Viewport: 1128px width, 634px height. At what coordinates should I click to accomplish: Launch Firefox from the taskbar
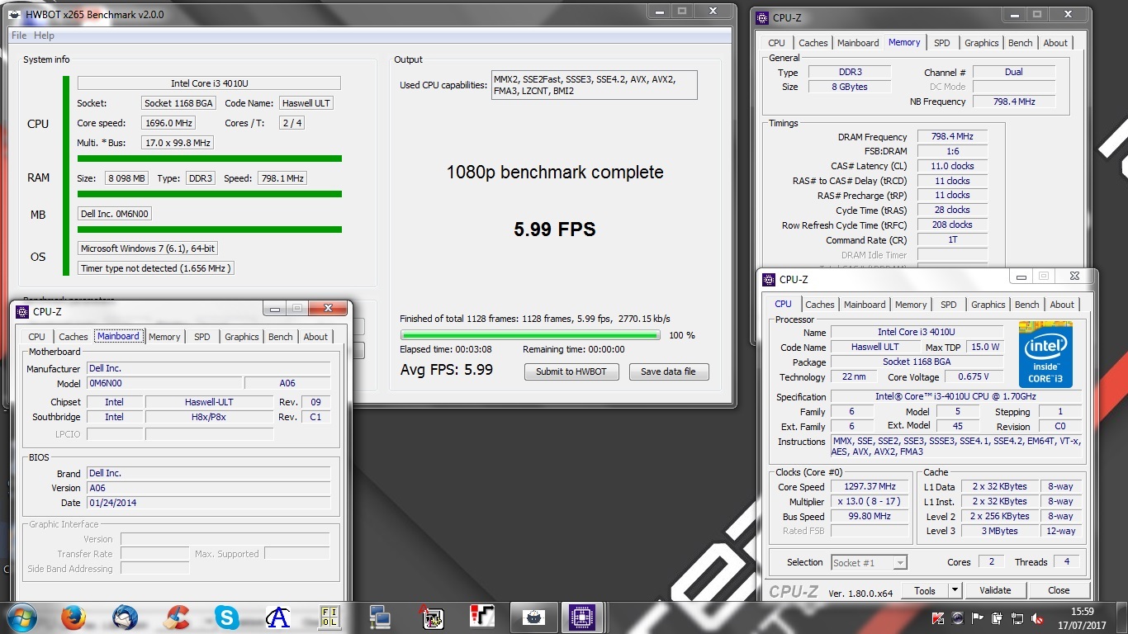coord(74,617)
